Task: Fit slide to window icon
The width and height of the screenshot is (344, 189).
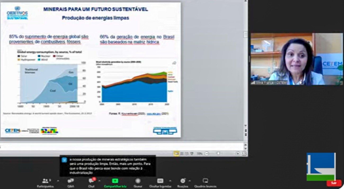Action: 244,154
